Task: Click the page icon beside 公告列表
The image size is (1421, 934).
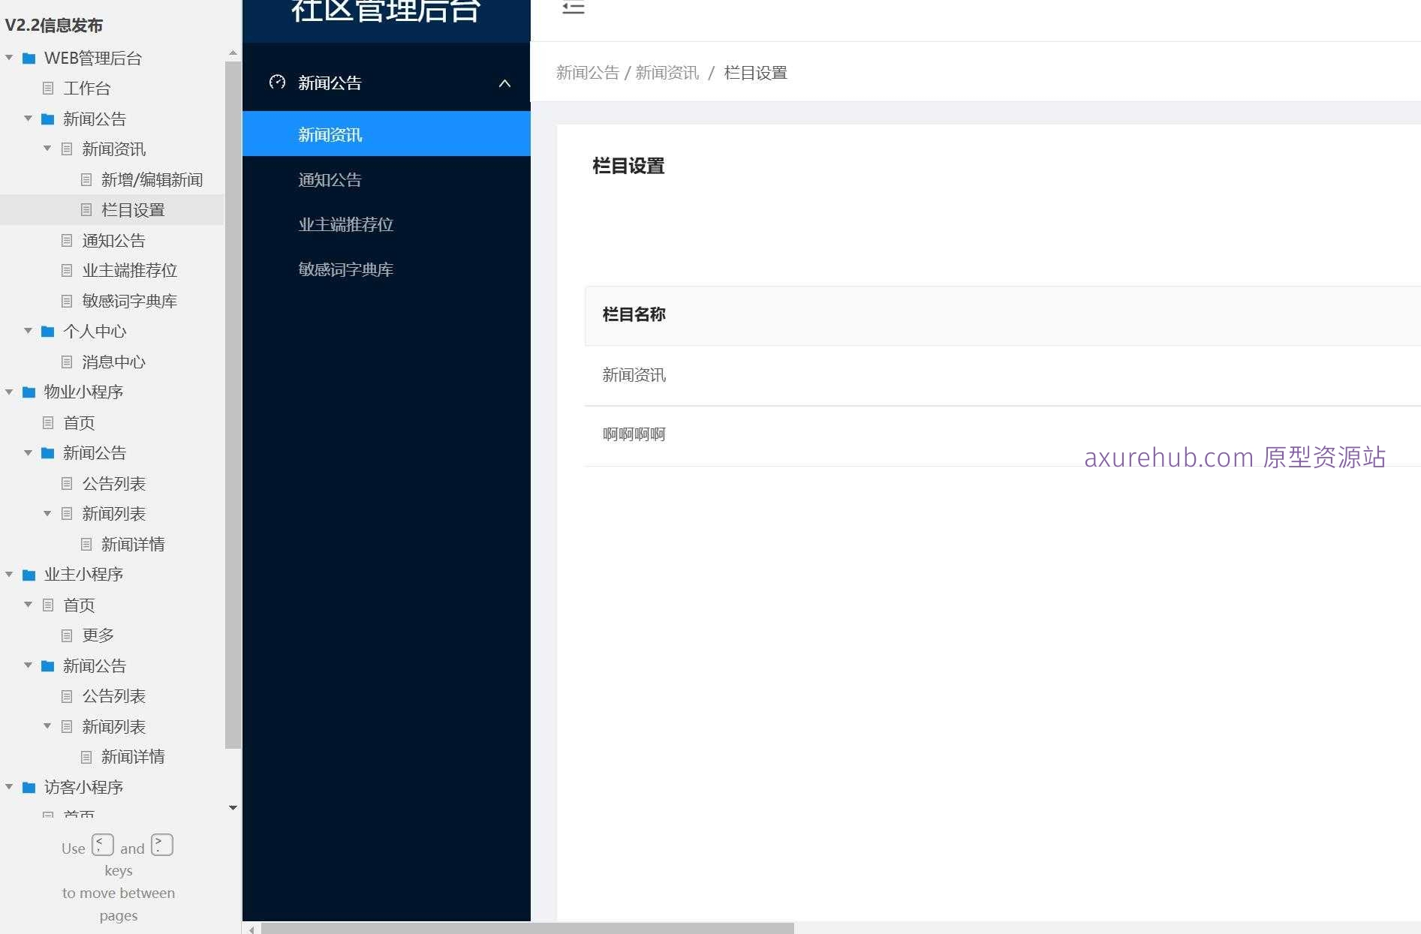Action: point(67,483)
